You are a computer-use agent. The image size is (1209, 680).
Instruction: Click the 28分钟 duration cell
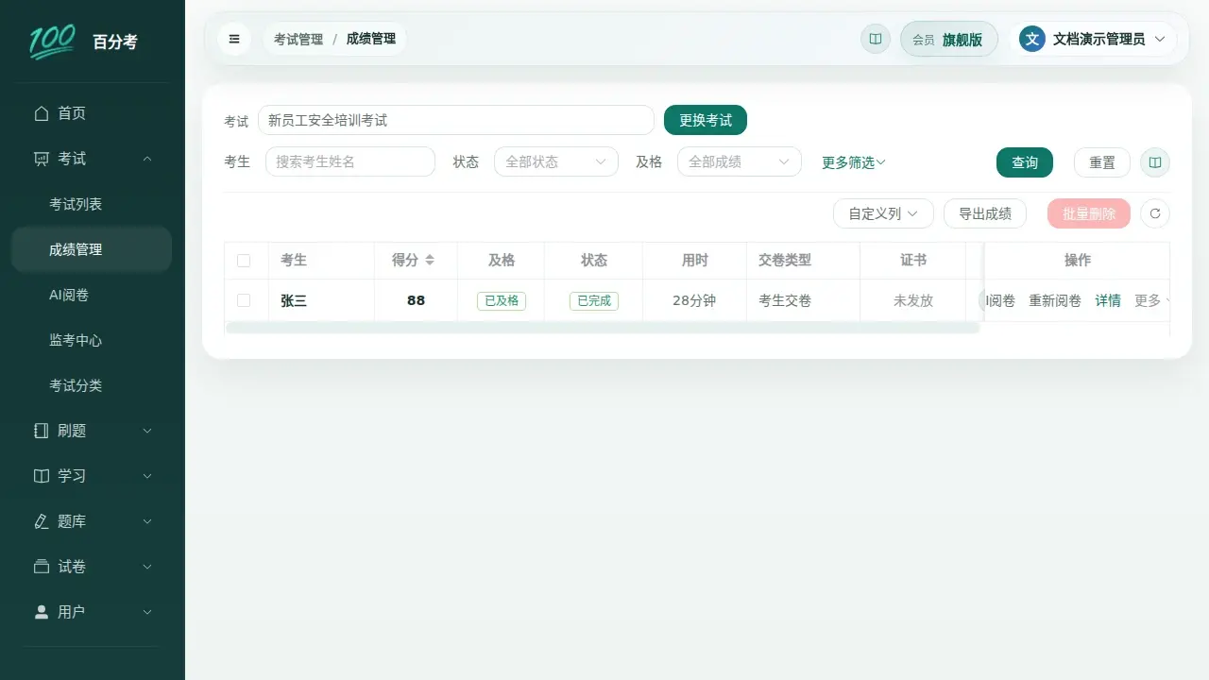coord(694,300)
